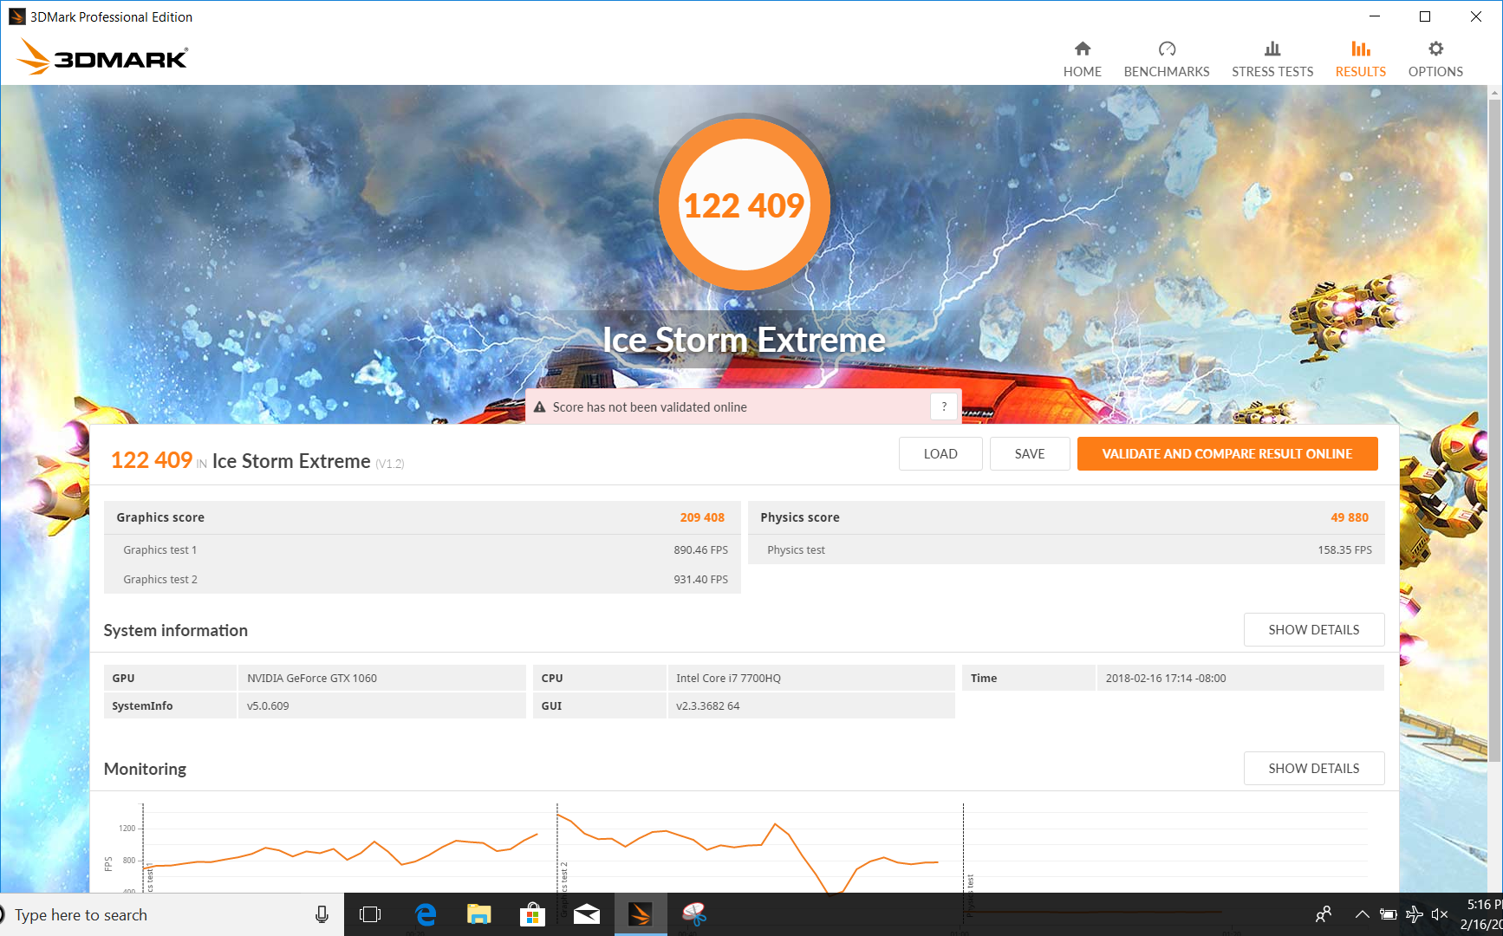The image size is (1503, 936).
Task: Click the Windows search box
Action: (x=172, y=915)
